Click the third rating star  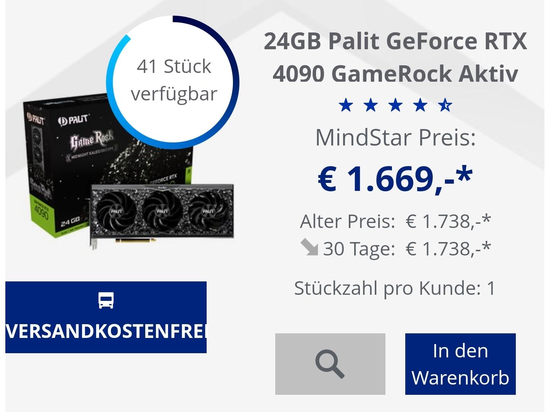[x=395, y=105]
